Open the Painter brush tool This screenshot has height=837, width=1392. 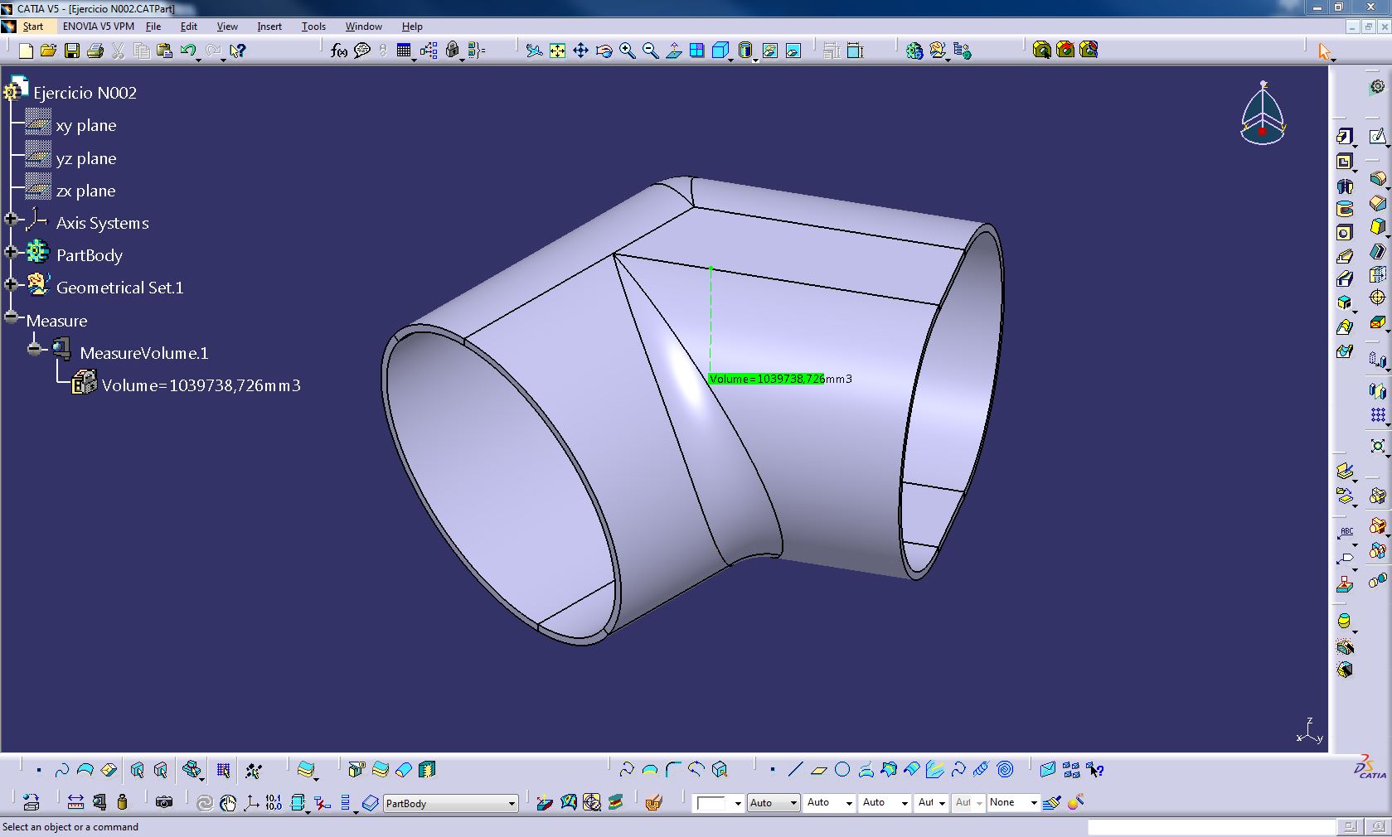point(1052,801)
